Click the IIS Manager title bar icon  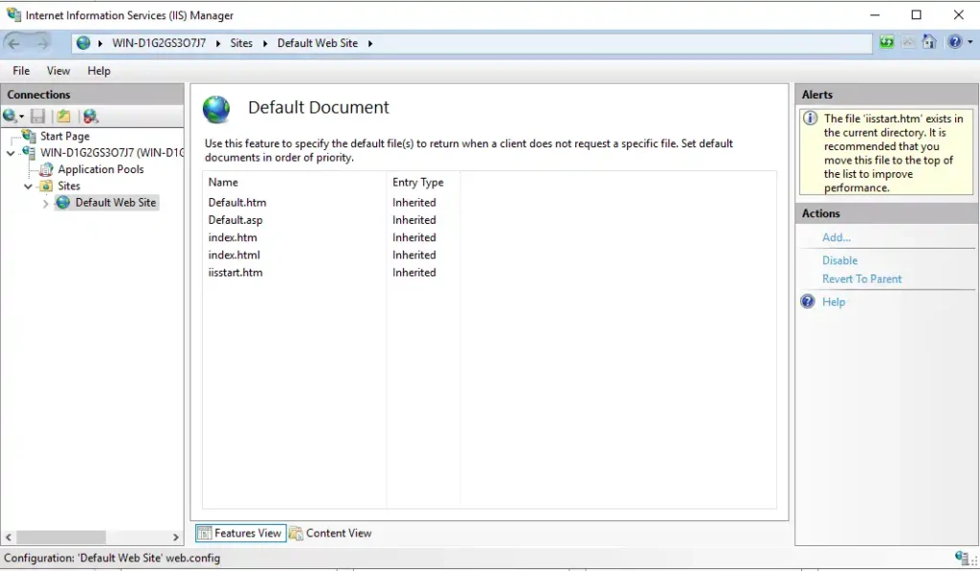coord(13,14)
